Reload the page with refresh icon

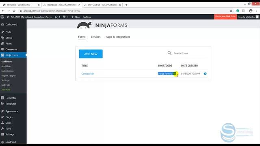pos(14,11)
